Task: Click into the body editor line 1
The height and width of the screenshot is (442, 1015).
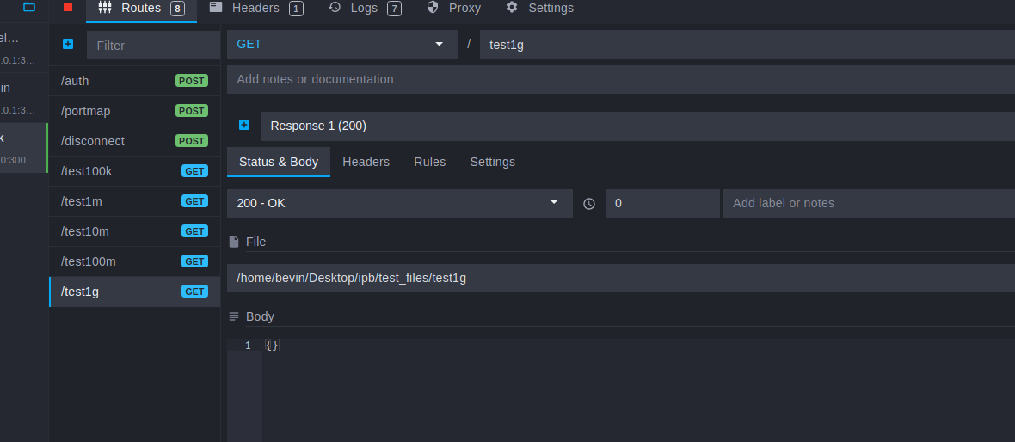Action: [x=637, y=346]
